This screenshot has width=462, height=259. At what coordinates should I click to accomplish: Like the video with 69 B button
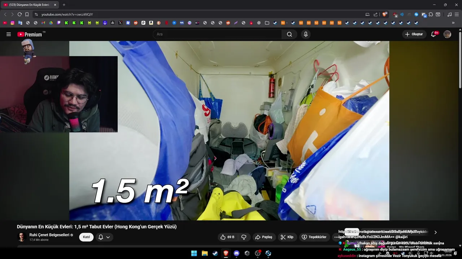228,237
